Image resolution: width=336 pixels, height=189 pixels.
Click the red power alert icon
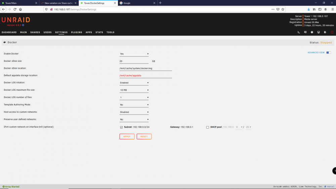332,32
